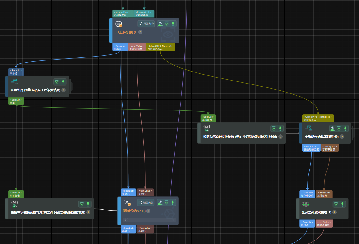The height and width of the screenshot is (244, 359).
Task: Toggle the eye visualization icon on 步骤组合 (计算围板位姿)
Action: [x=333, y=129]
